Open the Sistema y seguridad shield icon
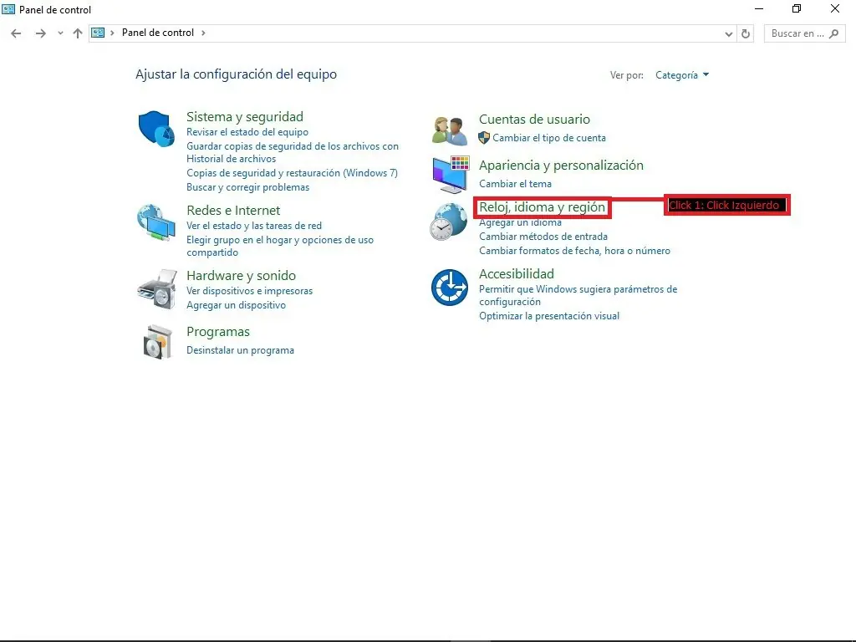This screenshot has width=856, height=642. pyautogui.click(x=156, y=129)
